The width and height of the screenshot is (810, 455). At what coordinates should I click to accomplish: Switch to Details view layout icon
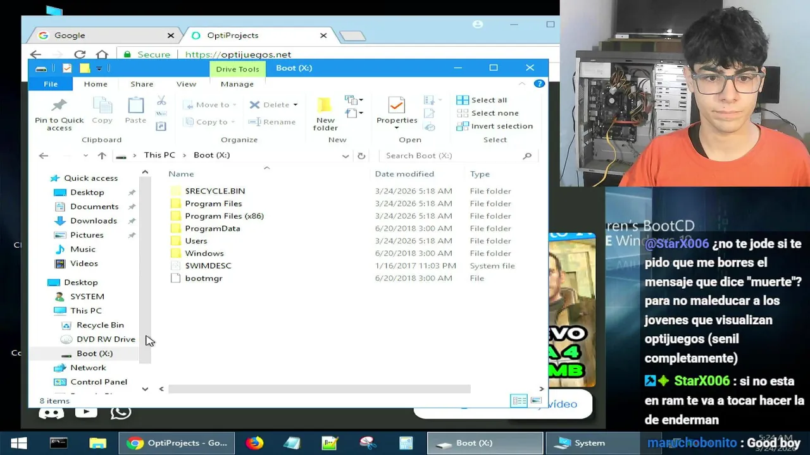(519, 401)
